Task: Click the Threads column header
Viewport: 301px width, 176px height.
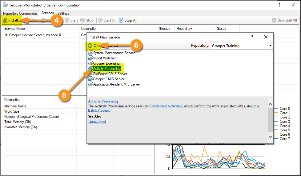Action: click(165, 29)
